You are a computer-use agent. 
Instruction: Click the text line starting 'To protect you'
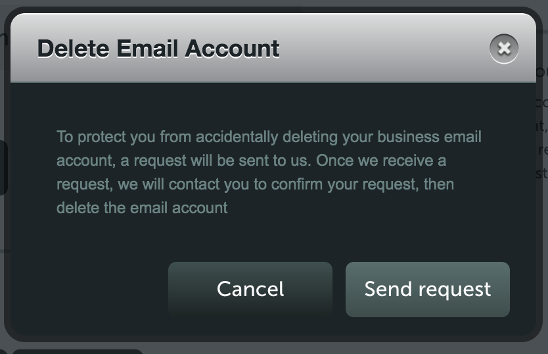tap(269, 137)
